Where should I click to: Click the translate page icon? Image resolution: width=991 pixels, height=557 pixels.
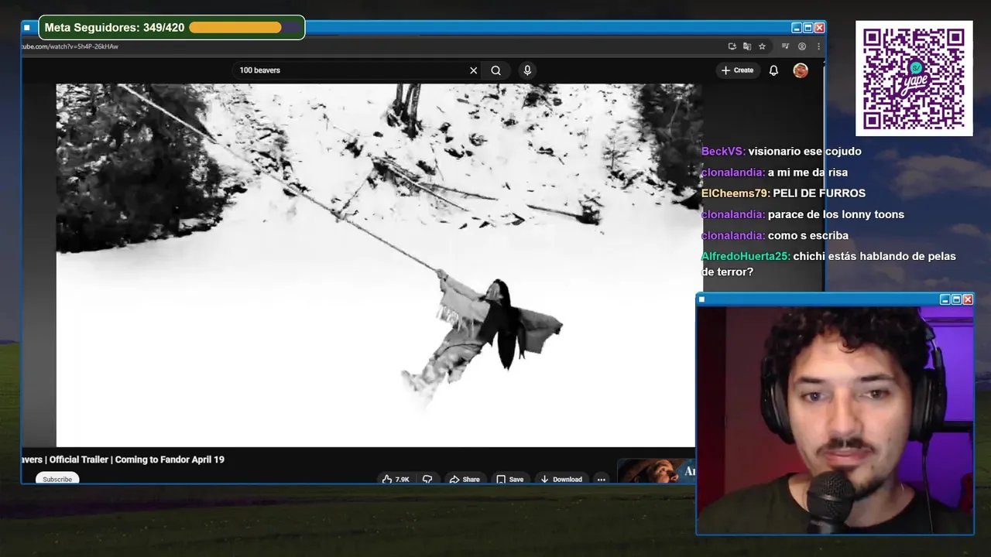click(x=747, y=46)
